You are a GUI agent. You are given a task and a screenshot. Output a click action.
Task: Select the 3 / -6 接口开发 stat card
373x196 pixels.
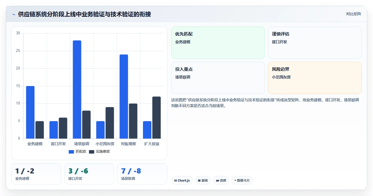point(89,174)
